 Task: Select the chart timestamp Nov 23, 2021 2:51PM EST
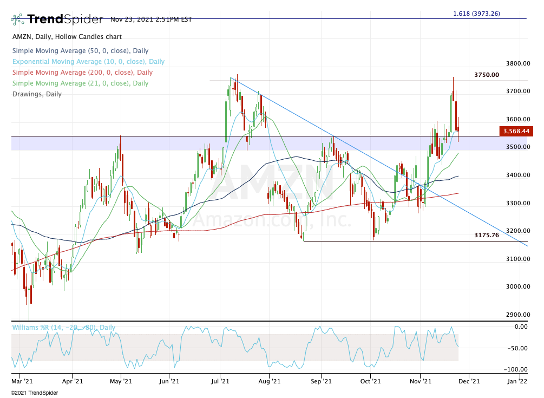click(x=151, y=19)
